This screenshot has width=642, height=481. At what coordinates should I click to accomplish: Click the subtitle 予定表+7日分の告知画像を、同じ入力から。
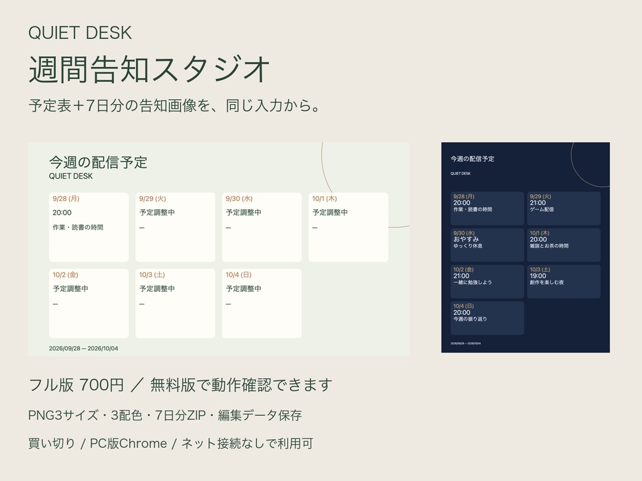[x=175, y=105]
